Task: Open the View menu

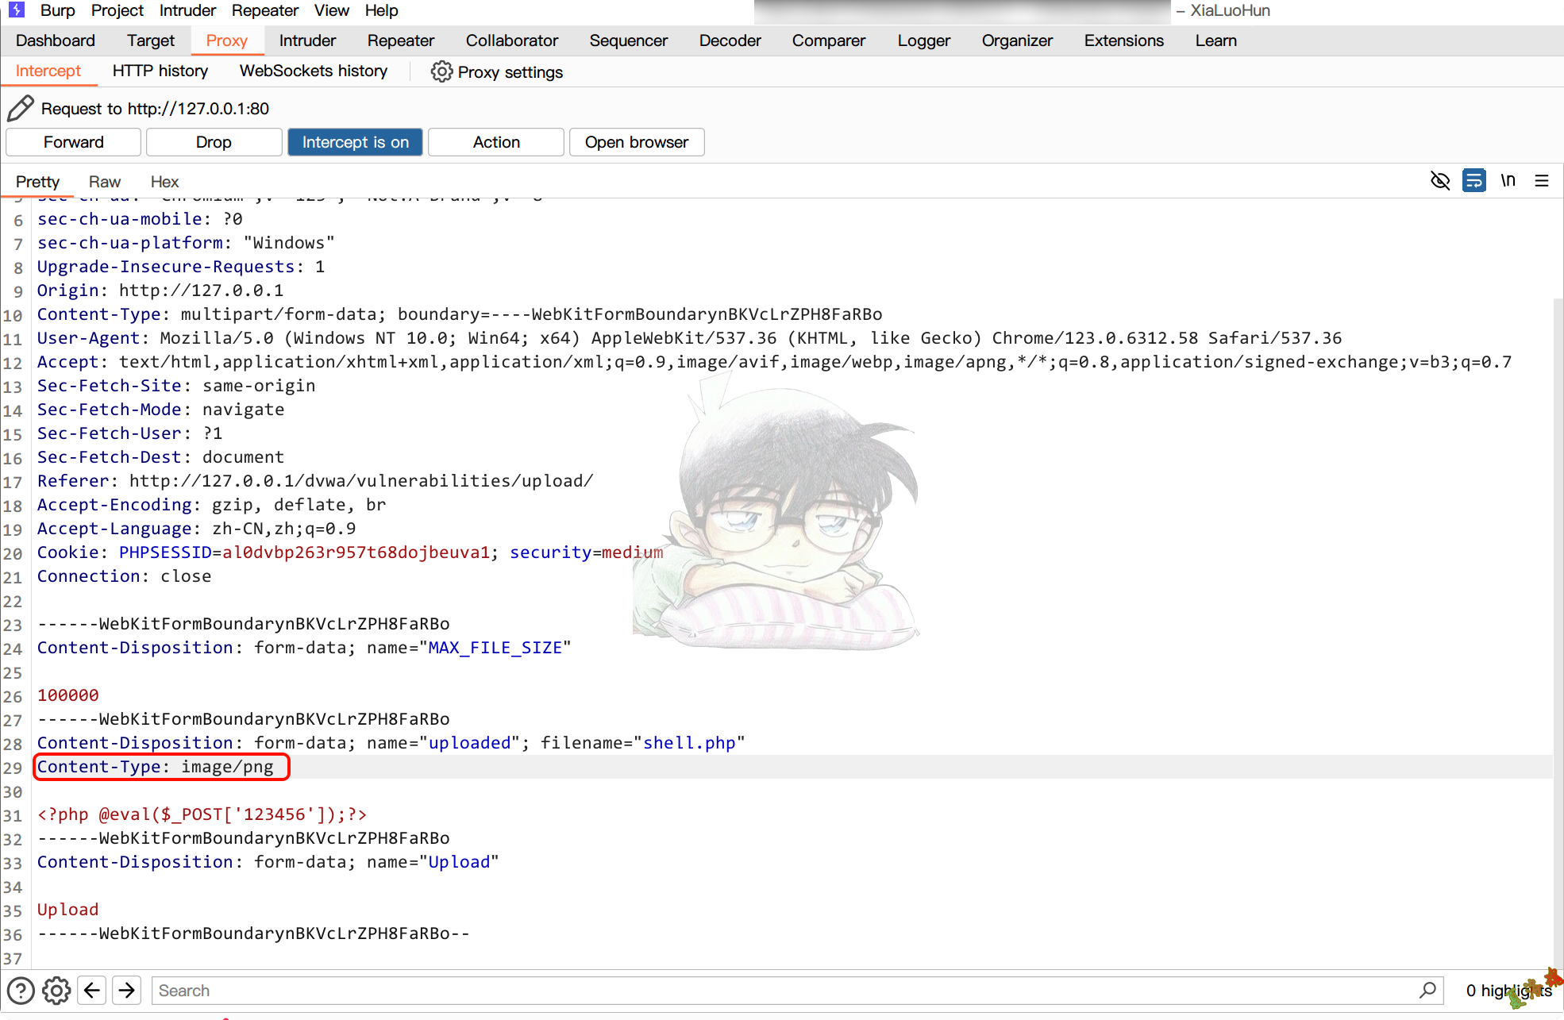Action: tap(332, 10)
